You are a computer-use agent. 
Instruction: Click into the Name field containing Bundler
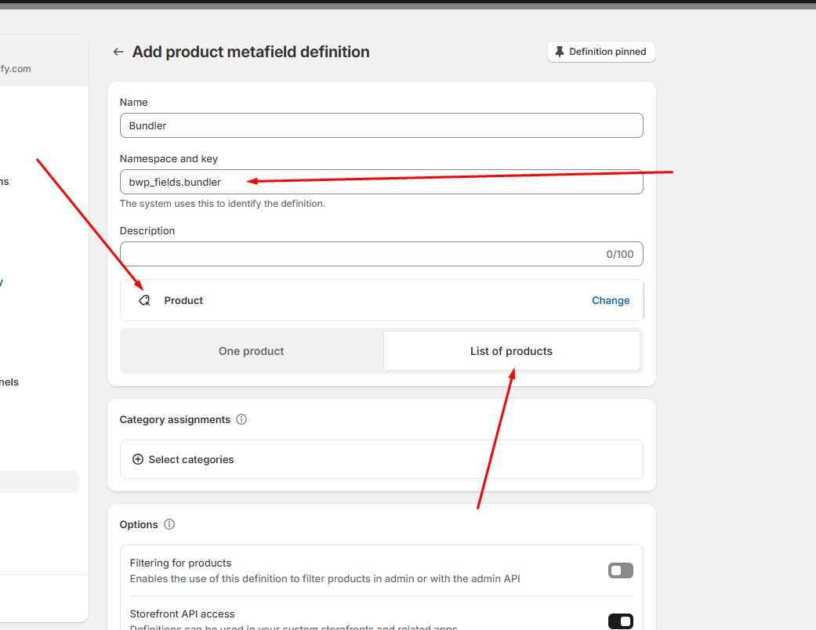[x=381, y=125]
